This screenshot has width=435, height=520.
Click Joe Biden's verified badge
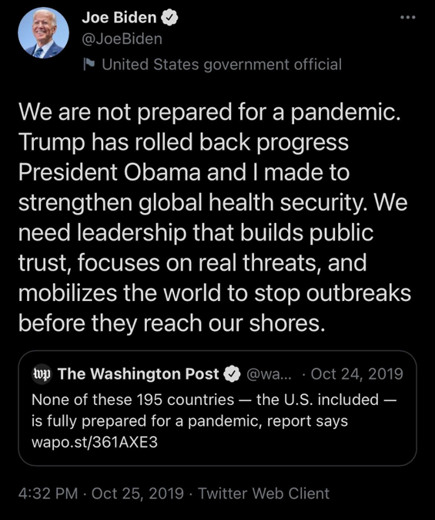[169, 18]
